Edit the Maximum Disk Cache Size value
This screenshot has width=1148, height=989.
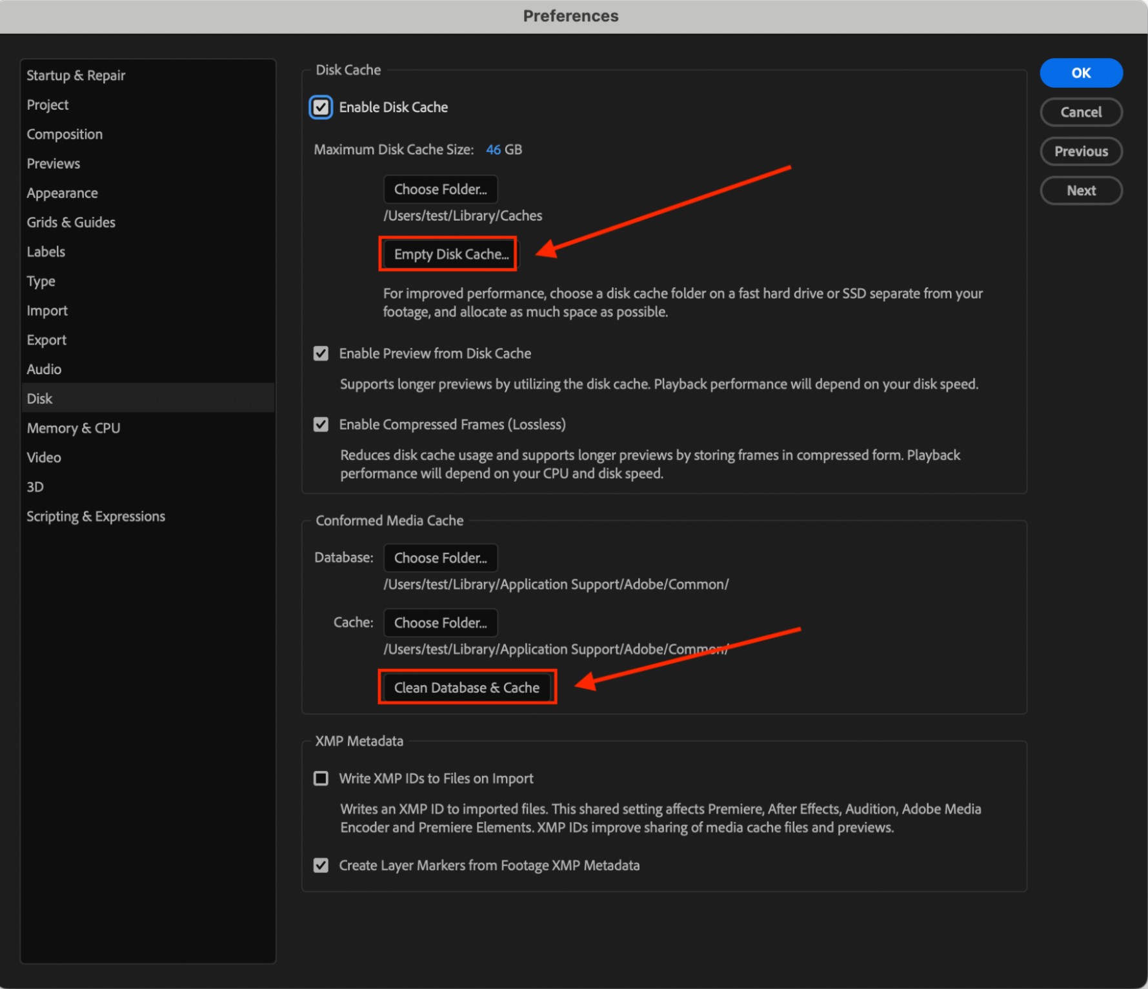tap(494, 149)
